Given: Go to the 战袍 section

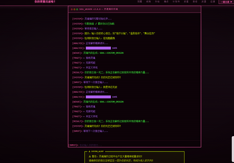Looking at the screenshot, I should coord(148,2).
